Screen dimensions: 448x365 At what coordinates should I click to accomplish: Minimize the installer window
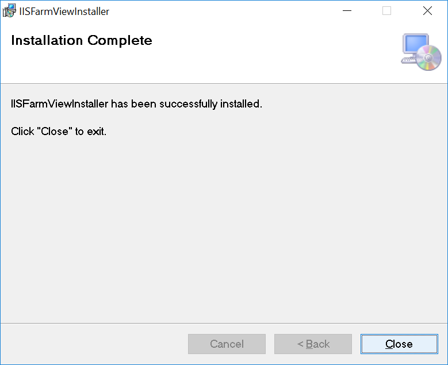(346, 11)
